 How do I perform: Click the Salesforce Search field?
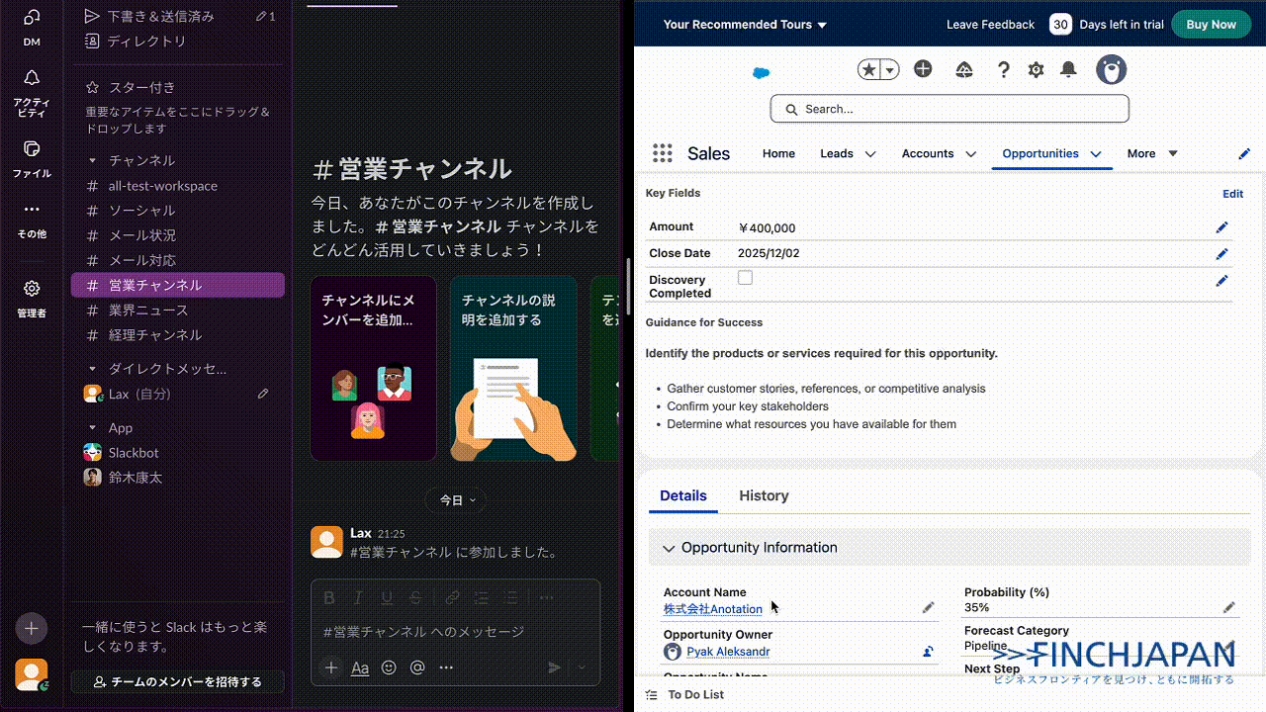[x=949, y=109]
